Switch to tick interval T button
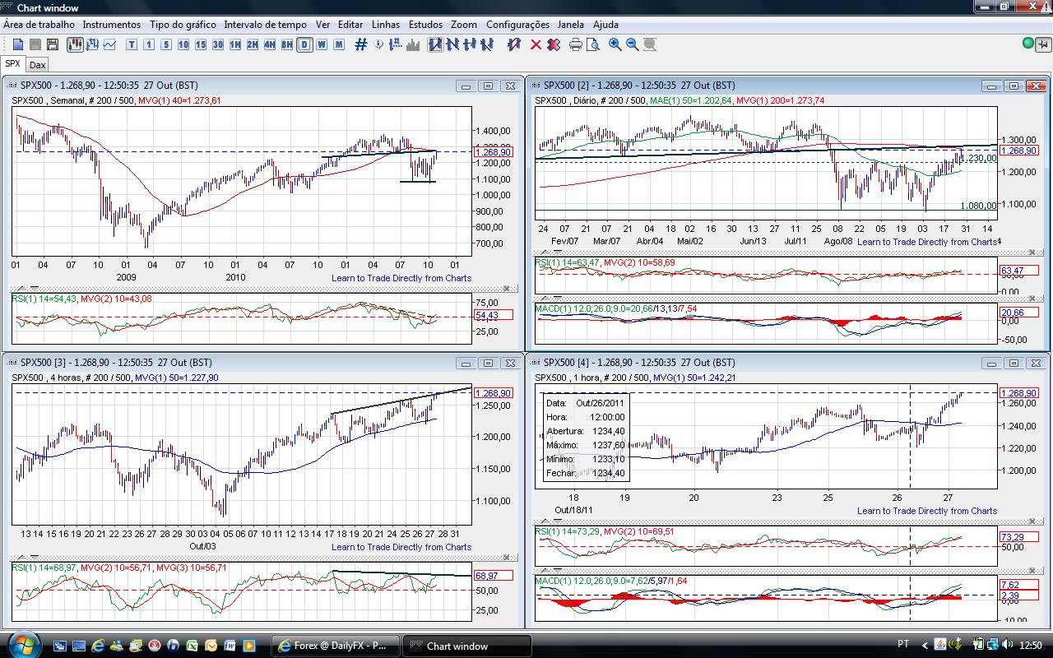The height and width of the screenshot is (658, 1053). point(132,44)
